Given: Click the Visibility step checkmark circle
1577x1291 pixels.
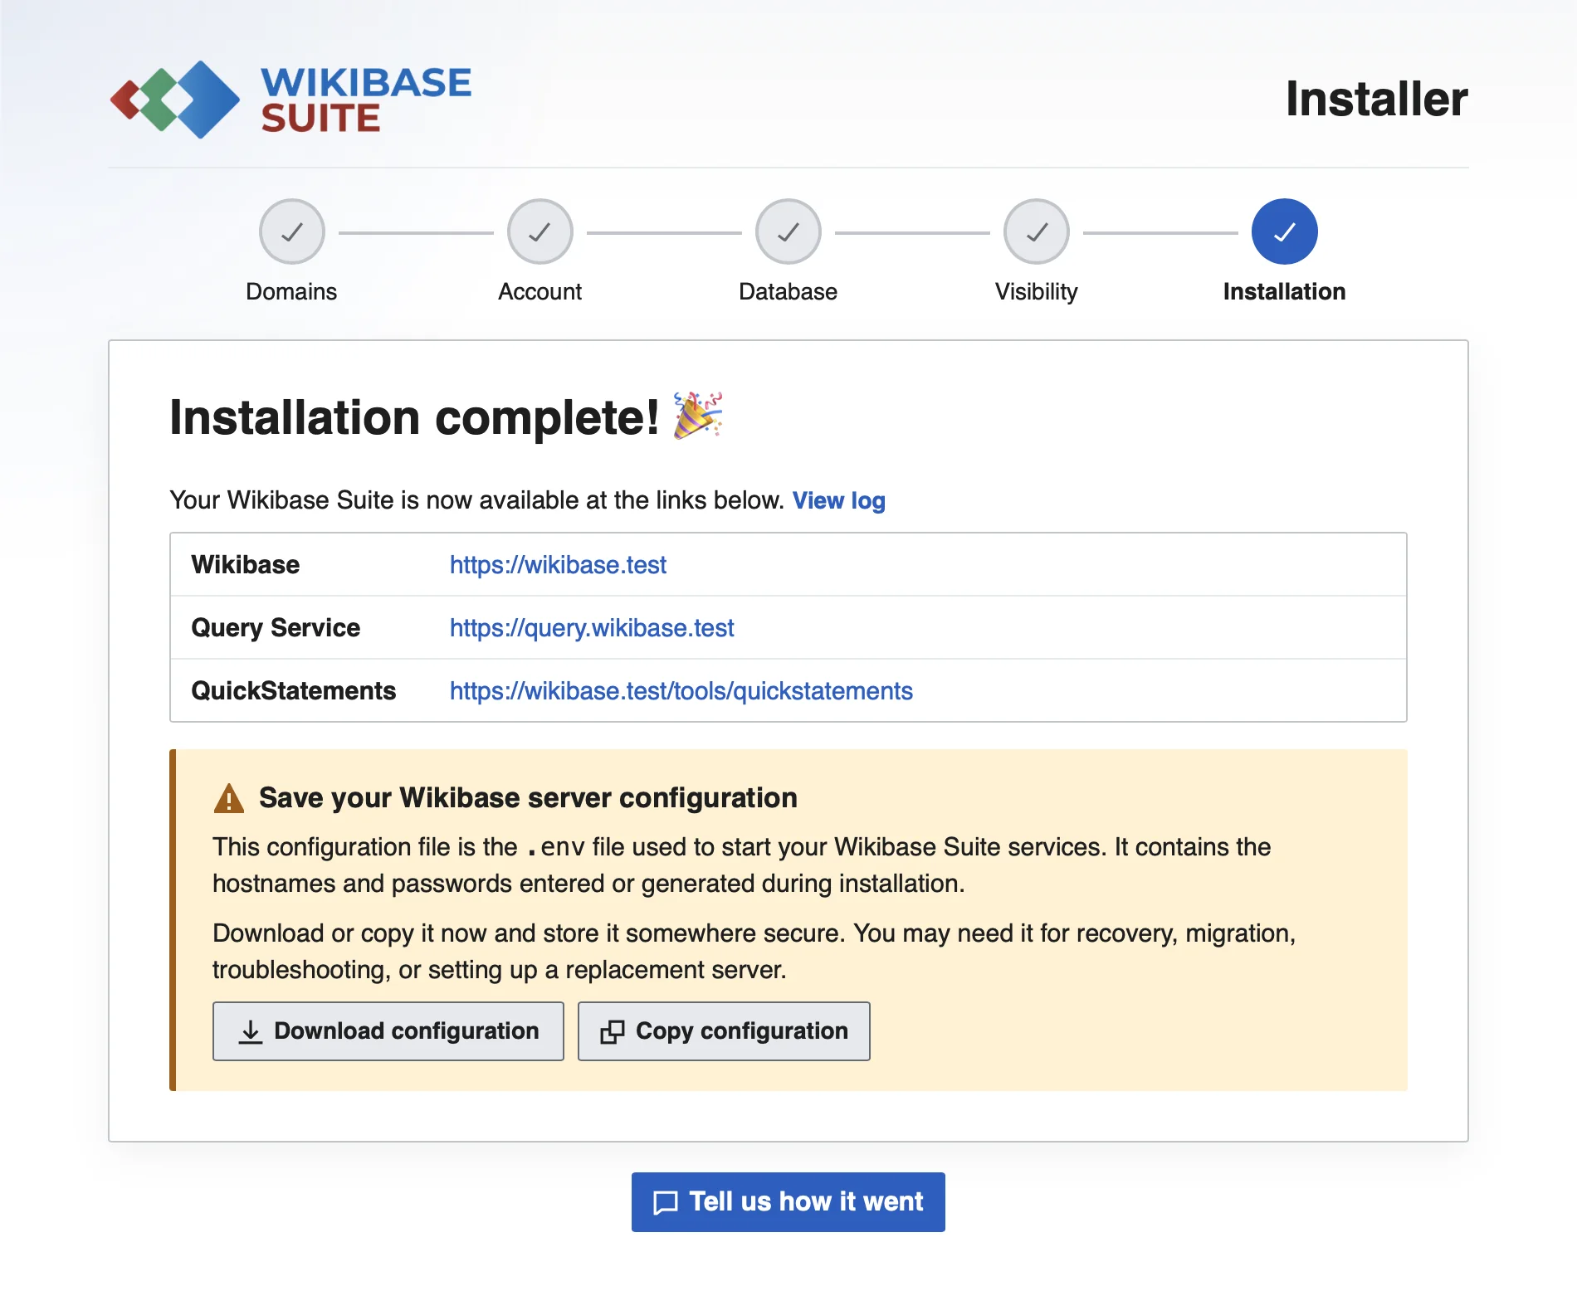Looking at the screenshot, I should [x=1036, y=231].
